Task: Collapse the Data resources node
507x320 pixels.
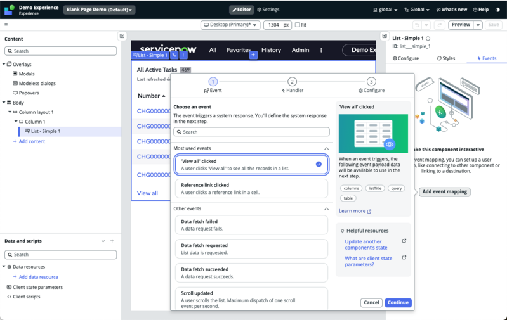Action: point(4,267)
